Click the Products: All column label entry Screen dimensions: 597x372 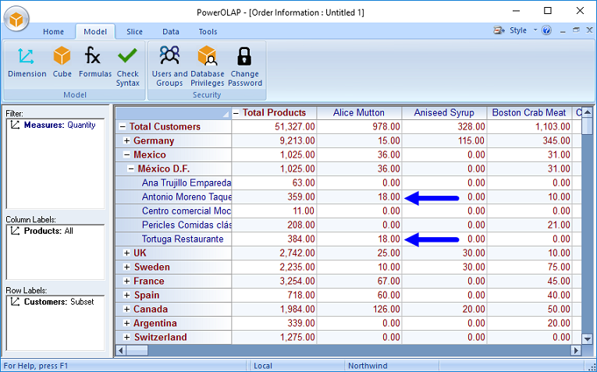(x=48, y=231)
